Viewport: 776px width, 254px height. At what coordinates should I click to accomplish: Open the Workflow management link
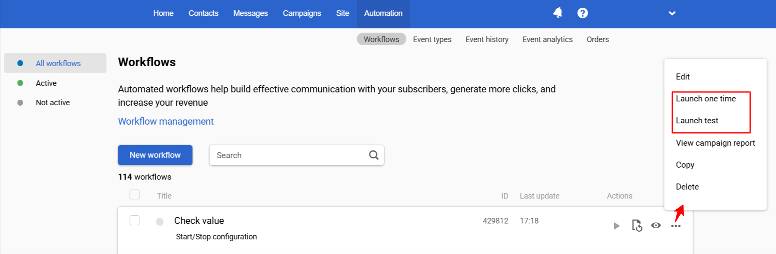(x=166, y=121)
